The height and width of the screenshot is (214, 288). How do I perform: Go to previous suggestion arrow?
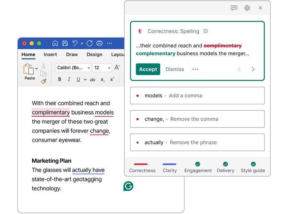click(x=239, y=69)
